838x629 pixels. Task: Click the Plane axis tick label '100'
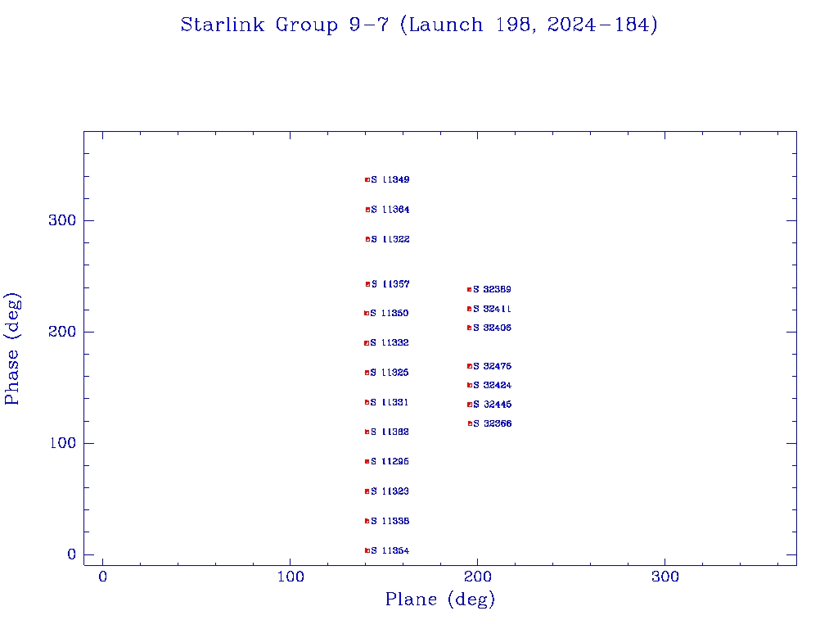tap(291, 577)
